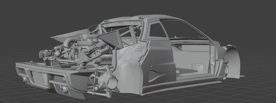
Task: Select the side skirt along door sill
Action: [x=181, y=86]
